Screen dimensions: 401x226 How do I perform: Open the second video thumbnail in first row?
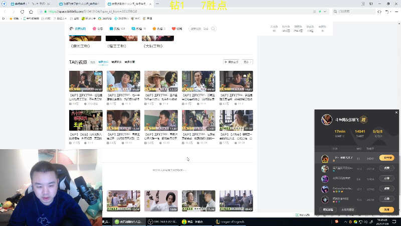123,81
